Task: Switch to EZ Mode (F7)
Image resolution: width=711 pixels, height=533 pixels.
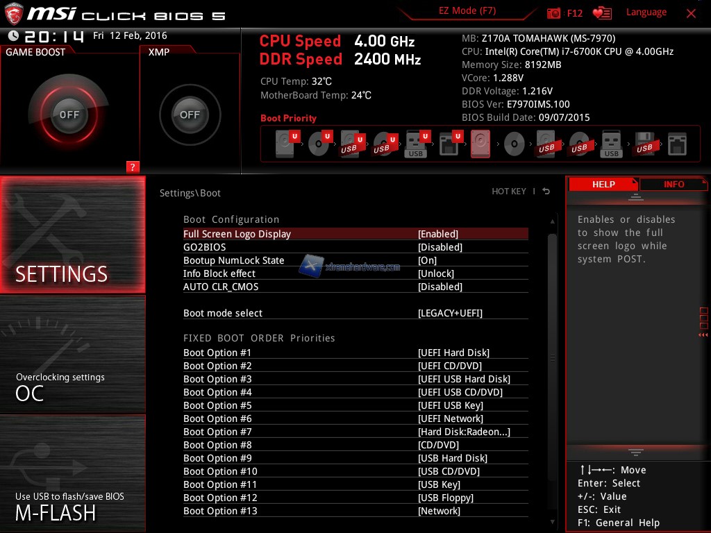Action: 467,11
